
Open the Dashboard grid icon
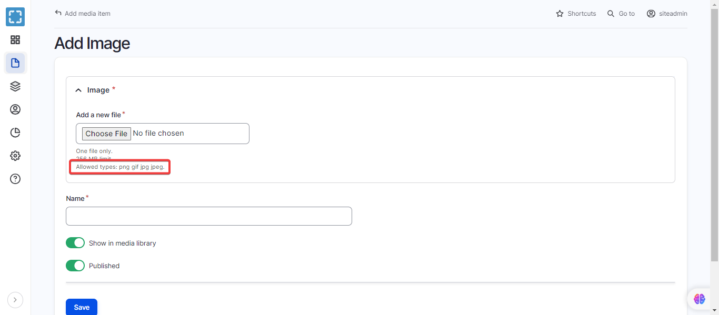[15, 40]
